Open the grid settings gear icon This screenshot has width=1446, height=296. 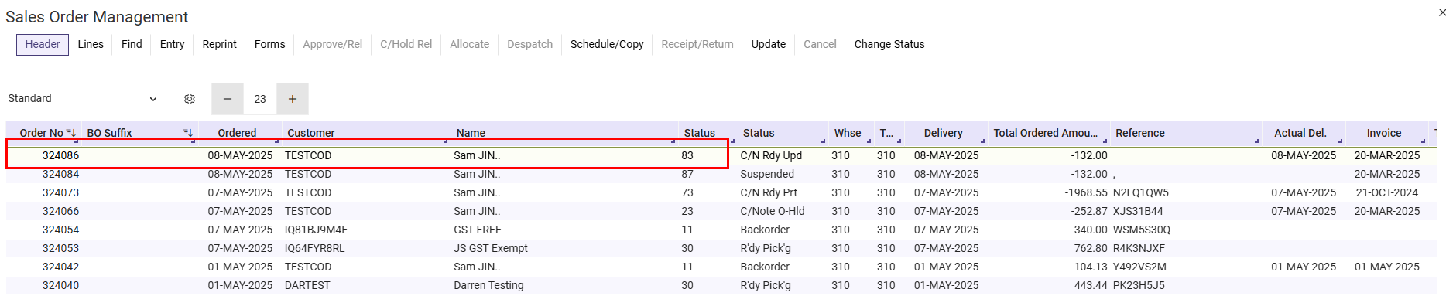[x=190, y=99]
